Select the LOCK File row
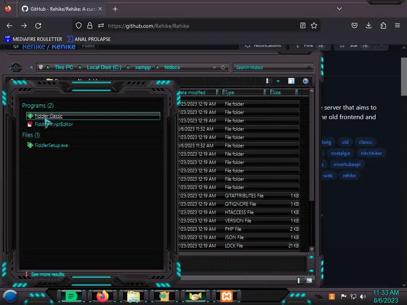The image size is (407, 305). pyautogui.click(x=239, y=245)
